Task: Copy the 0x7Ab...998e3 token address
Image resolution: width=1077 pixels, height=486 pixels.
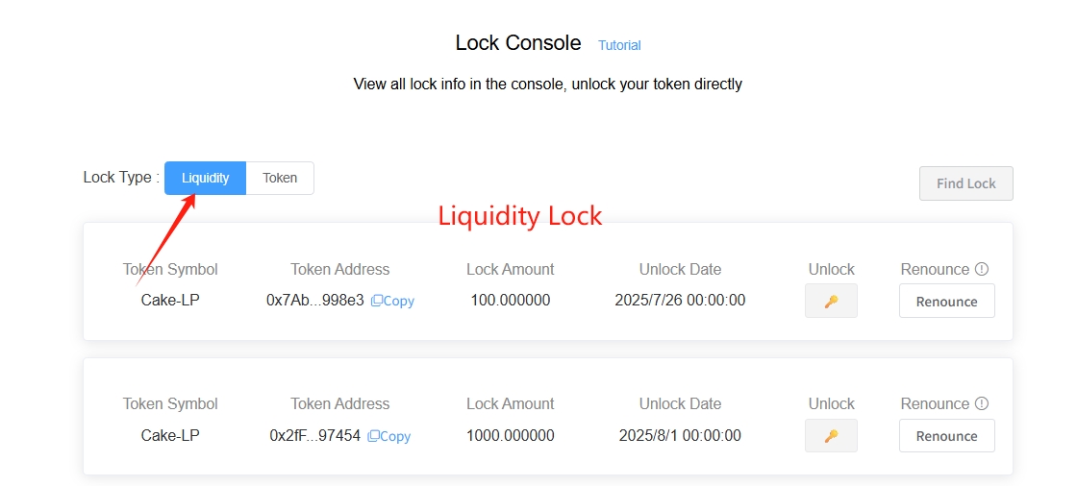Action: pos(393,301)
